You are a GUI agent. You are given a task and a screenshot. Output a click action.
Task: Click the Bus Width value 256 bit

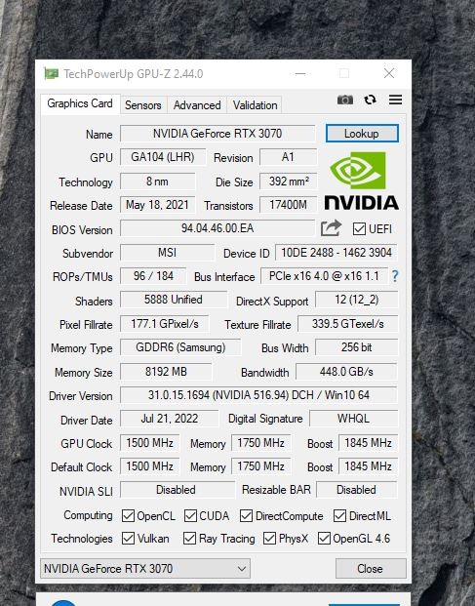click(x=356, y=347)
